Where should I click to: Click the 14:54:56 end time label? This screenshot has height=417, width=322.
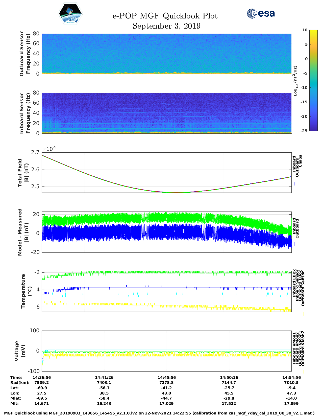pos(291,378)
